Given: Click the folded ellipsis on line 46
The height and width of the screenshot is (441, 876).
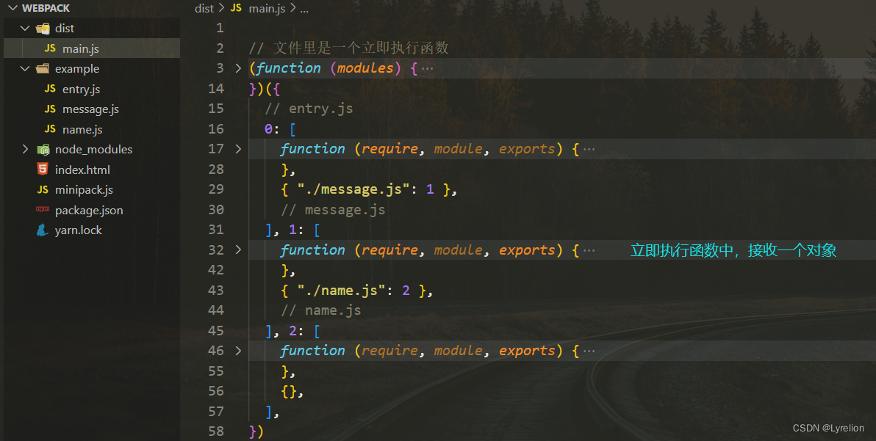Looking at the screenshot, I should [x=589, y=351].
